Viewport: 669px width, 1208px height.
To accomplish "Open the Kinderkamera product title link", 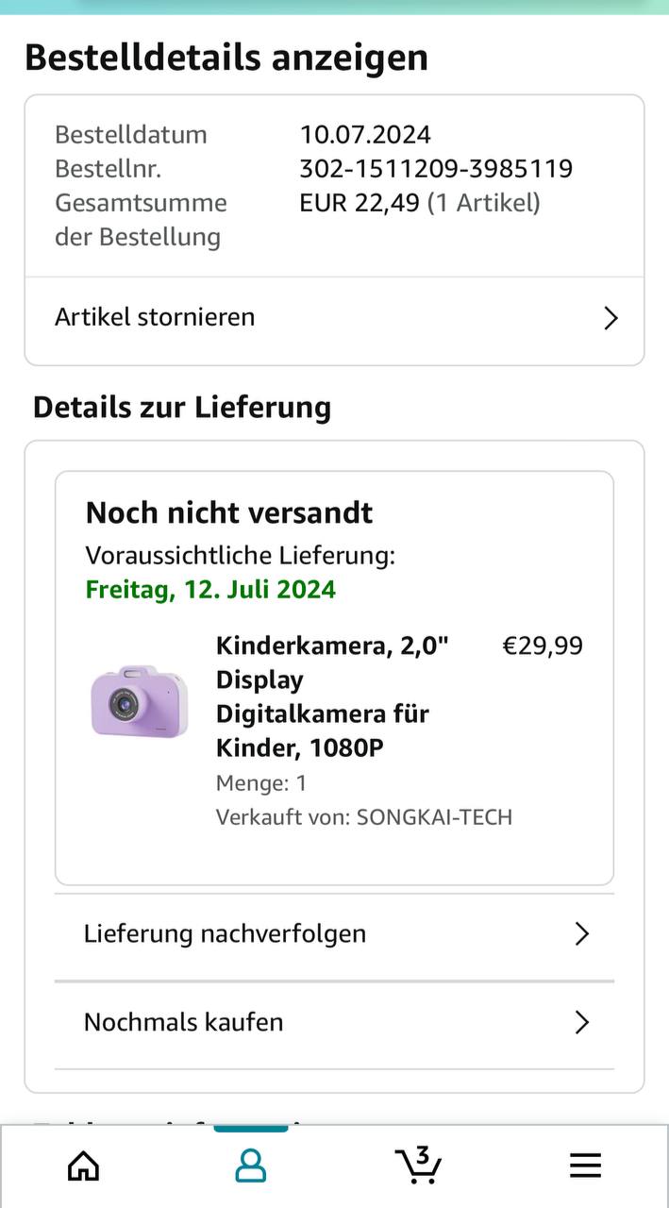I will [x=332, y=696].
